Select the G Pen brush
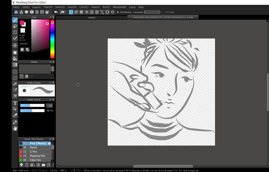 35,152
